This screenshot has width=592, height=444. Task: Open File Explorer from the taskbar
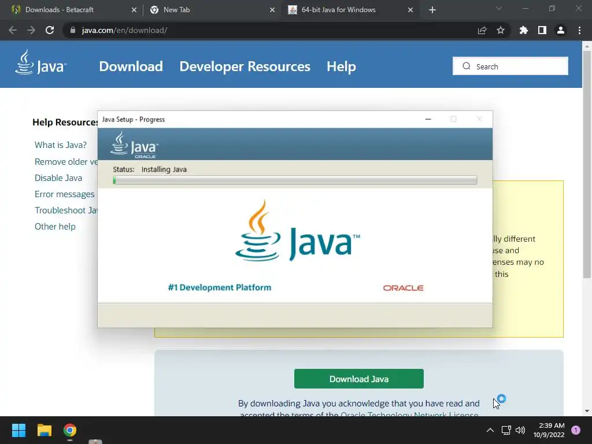click(x=44, y=430)
